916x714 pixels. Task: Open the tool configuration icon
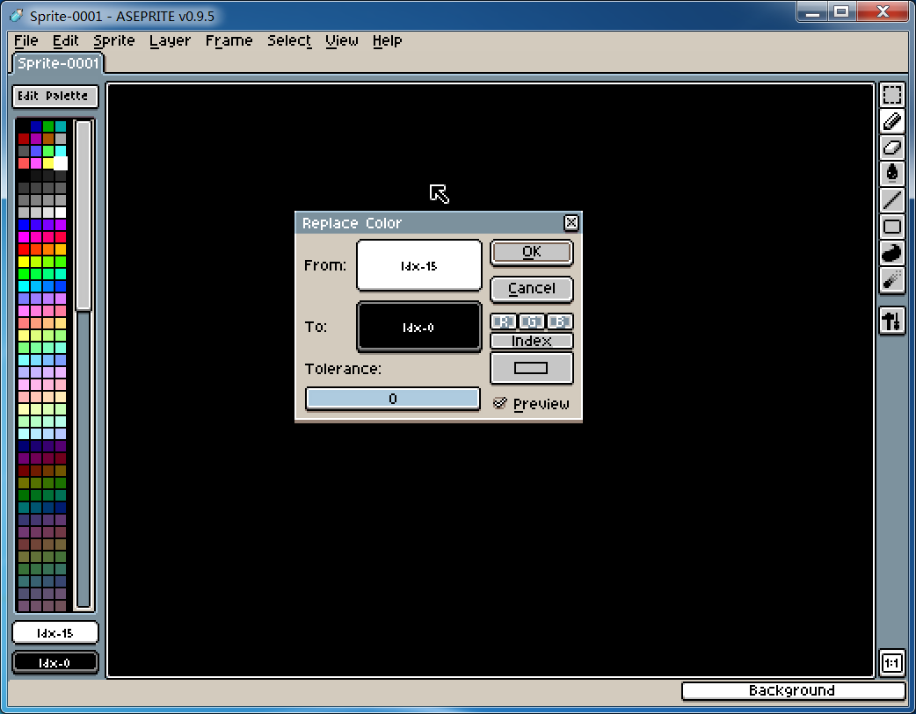coord(891,321)
